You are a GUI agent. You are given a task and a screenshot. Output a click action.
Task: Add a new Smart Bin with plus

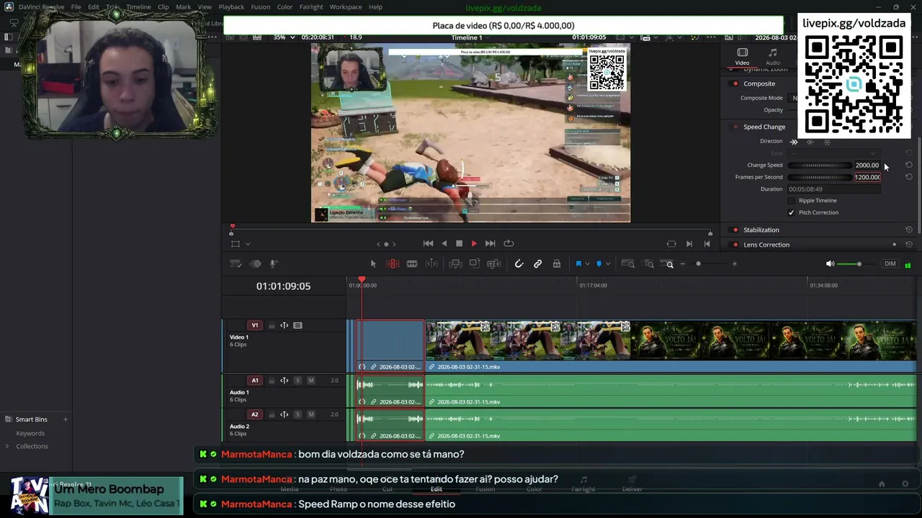[x=65, y=419]
